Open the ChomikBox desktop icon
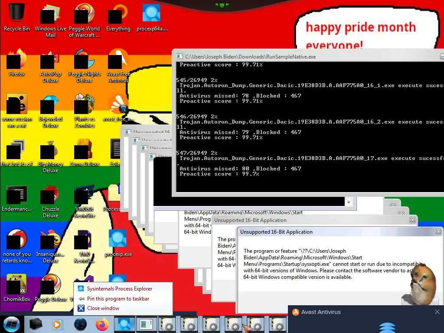 click(x=17, y=288)
